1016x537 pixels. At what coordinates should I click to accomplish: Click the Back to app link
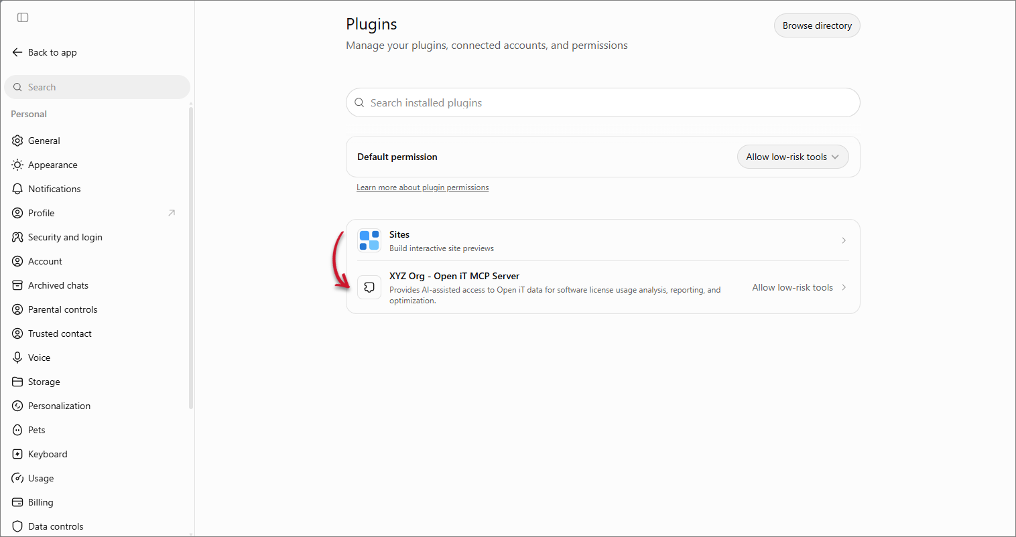(x=44, y=52)
